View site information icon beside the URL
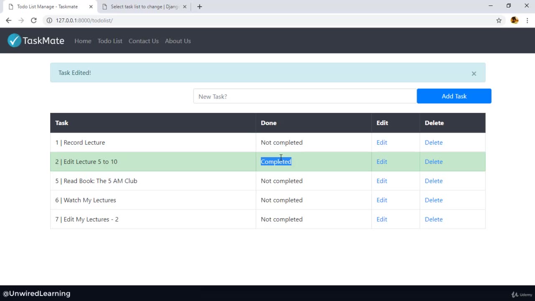 tap(49, 20)
